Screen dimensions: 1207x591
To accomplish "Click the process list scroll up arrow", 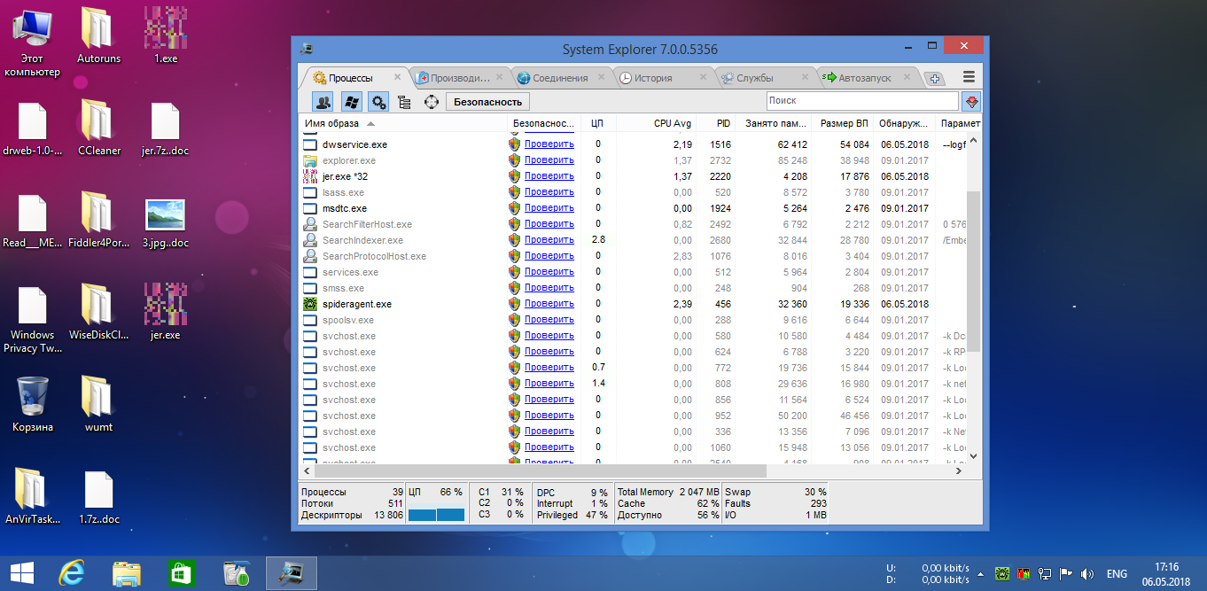I will click(x=973, y=141).
